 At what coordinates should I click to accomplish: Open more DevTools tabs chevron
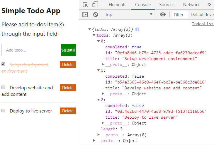(x=209, y=5)
